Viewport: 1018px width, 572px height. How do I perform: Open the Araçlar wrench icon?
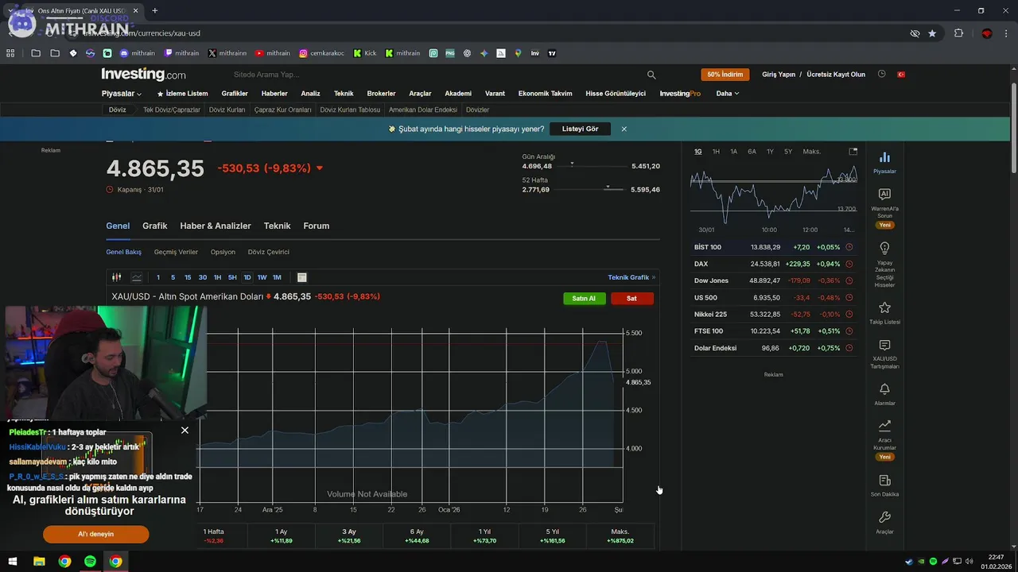click(x=884, y=518)
